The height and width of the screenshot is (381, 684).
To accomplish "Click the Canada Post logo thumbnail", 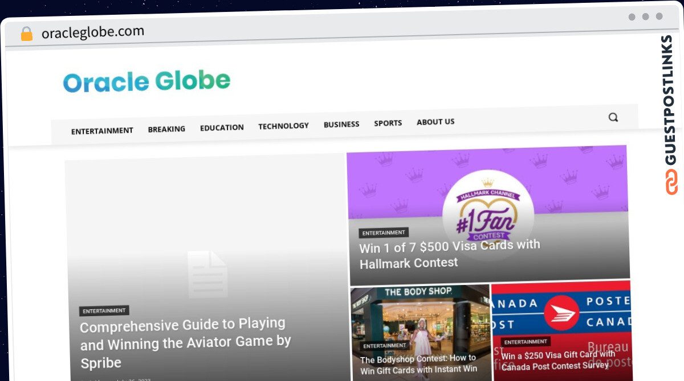I will coord(561,313).
